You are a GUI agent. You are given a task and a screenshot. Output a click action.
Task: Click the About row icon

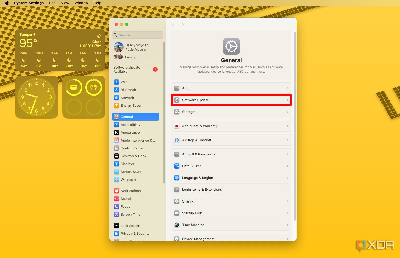(x=177, y=88)
